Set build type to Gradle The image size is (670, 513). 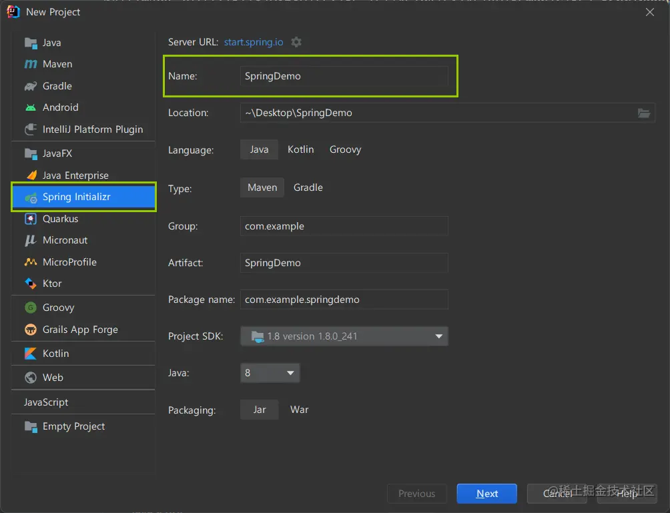(x=308, y=187)
